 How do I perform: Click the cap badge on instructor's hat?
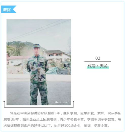click(x=36, y=45)
